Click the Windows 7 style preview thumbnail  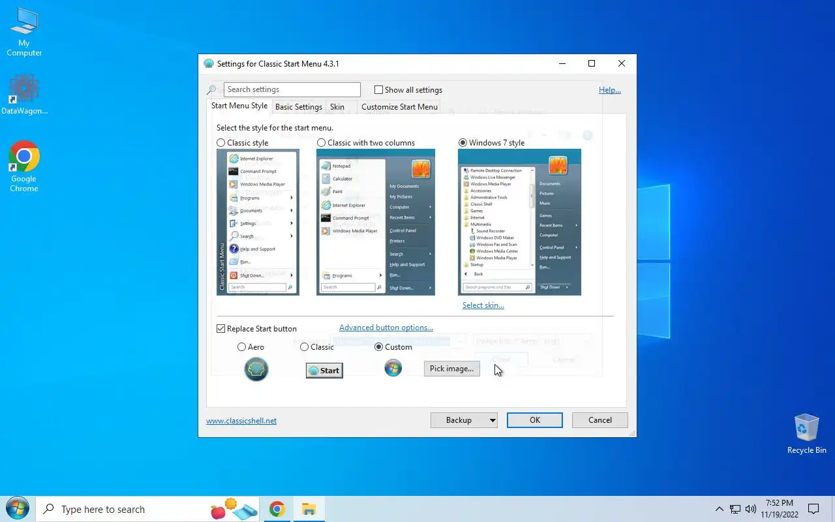coord(519,222)
